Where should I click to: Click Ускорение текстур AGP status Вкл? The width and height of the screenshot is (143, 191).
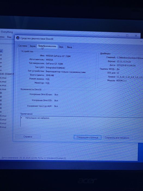[56, 106]
